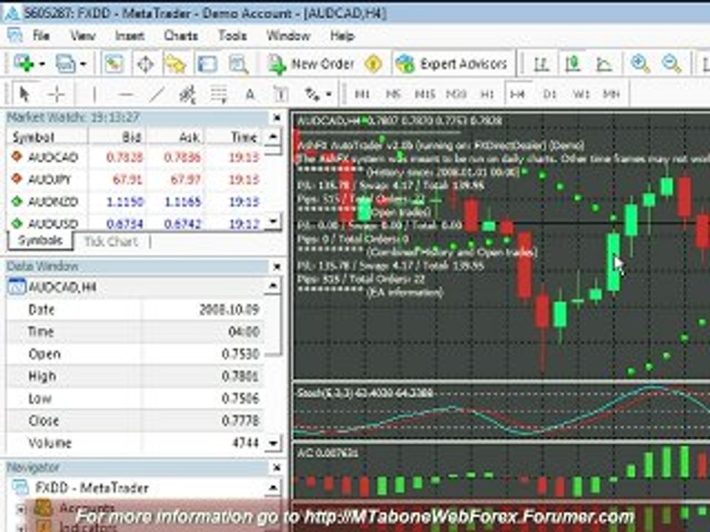The height and width of the screenshot is (532, 710).
Task: Open the File menu
Action: click(41, 35)
